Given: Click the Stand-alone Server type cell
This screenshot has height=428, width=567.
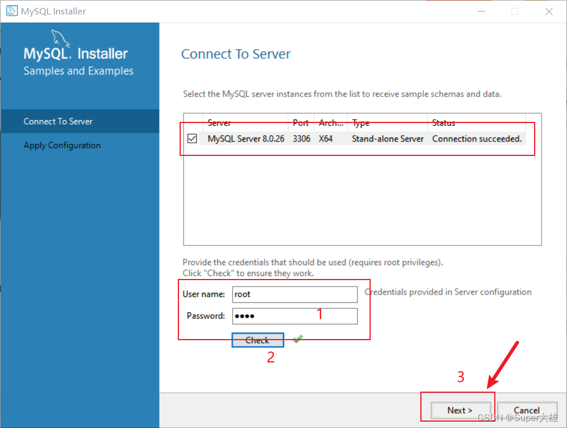Looking at the screenshot, I should tap(387, 139).
